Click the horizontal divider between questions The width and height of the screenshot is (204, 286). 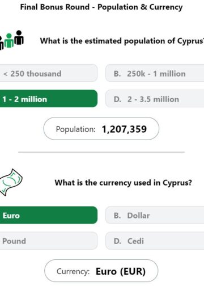click(x=101, y=152)
